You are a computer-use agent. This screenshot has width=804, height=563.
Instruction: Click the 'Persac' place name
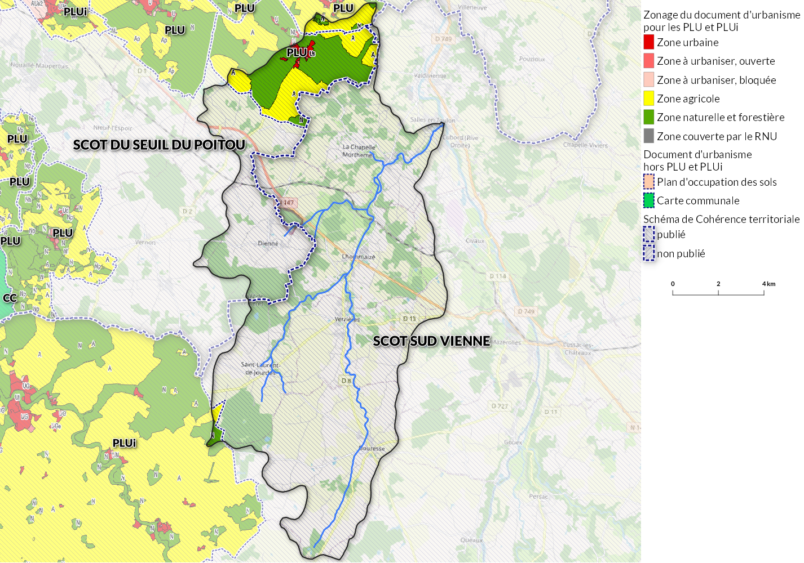[x=538, y=497]
